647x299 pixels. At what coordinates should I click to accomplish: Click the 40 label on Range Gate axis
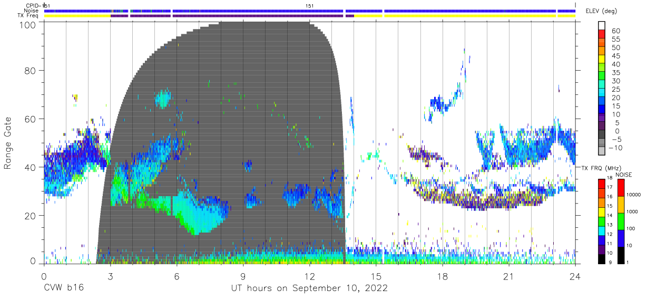[x=30, y=168]
